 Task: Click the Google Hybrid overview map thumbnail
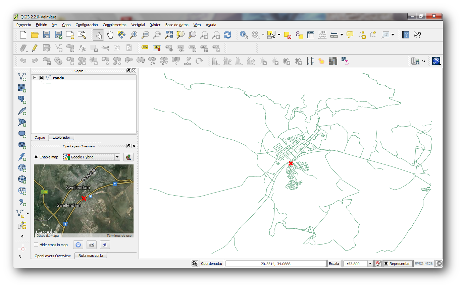pyautogui.click(x=84, y=201)
